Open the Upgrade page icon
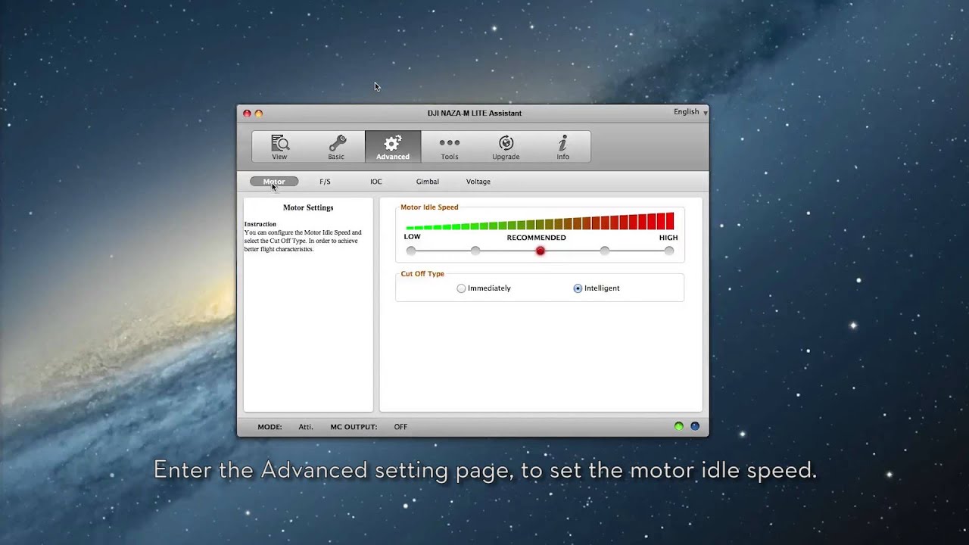The image size is (969, 545). pos(506,143)
